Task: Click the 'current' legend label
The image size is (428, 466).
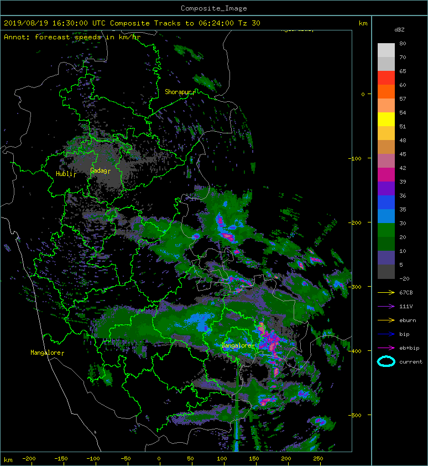Action: [411, 362]
